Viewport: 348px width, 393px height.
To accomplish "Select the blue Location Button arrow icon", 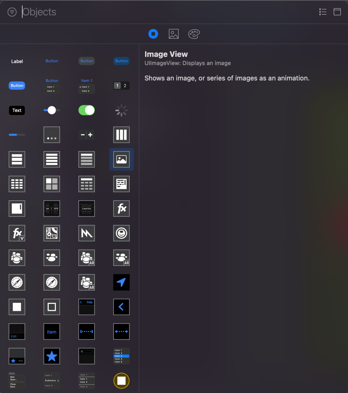I will tap(121, 282).
